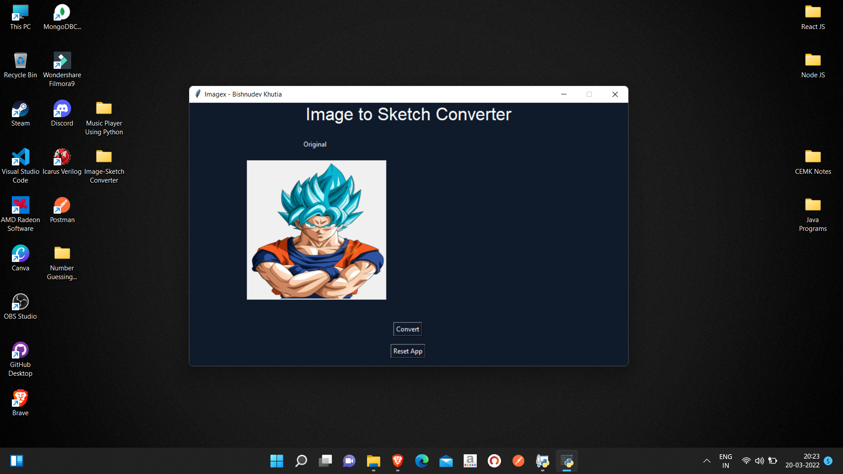Open the taskbar Search icon

pos(301,461)
